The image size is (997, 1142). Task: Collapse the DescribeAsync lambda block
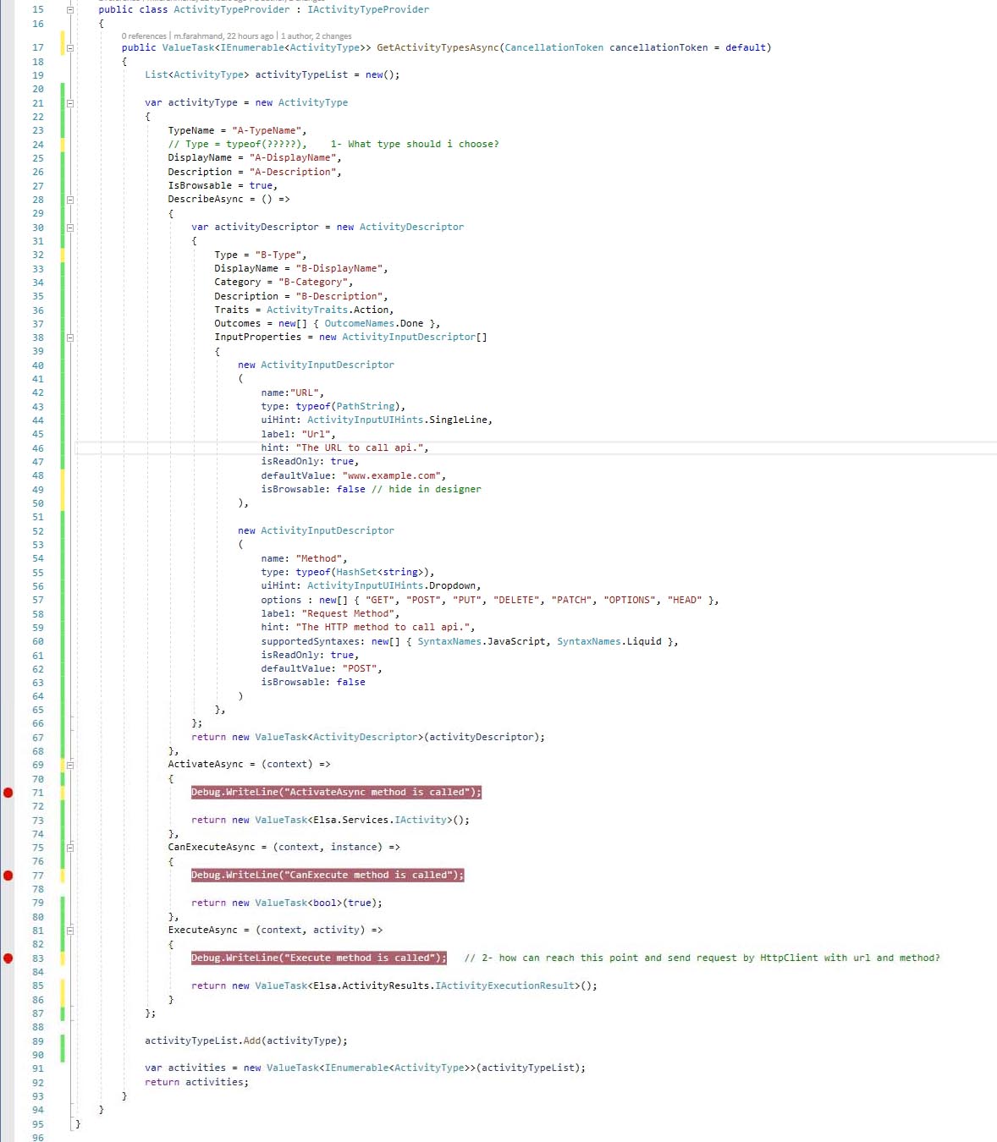click(72, 199)
